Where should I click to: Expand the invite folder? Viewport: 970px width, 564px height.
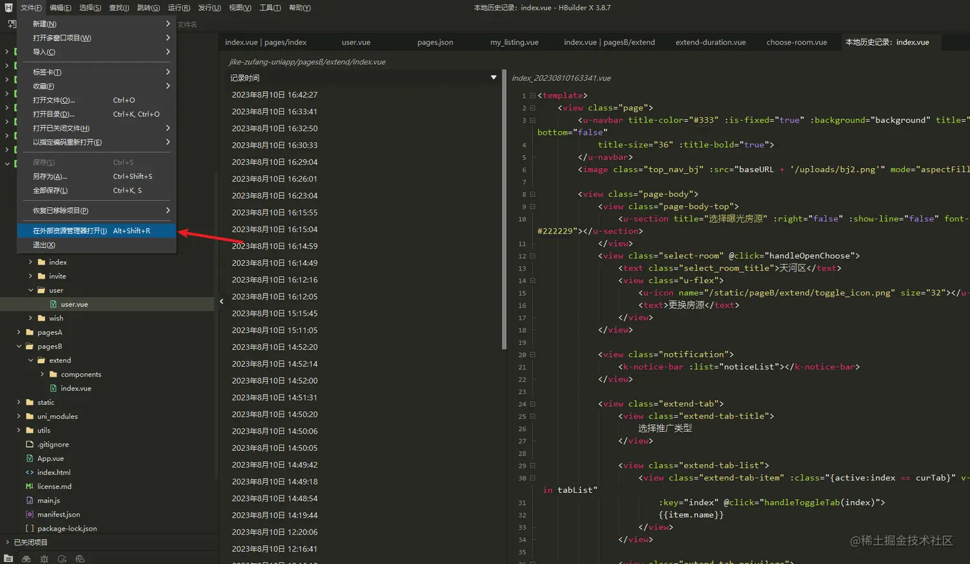pyautogui.click(x=30, y=276)
